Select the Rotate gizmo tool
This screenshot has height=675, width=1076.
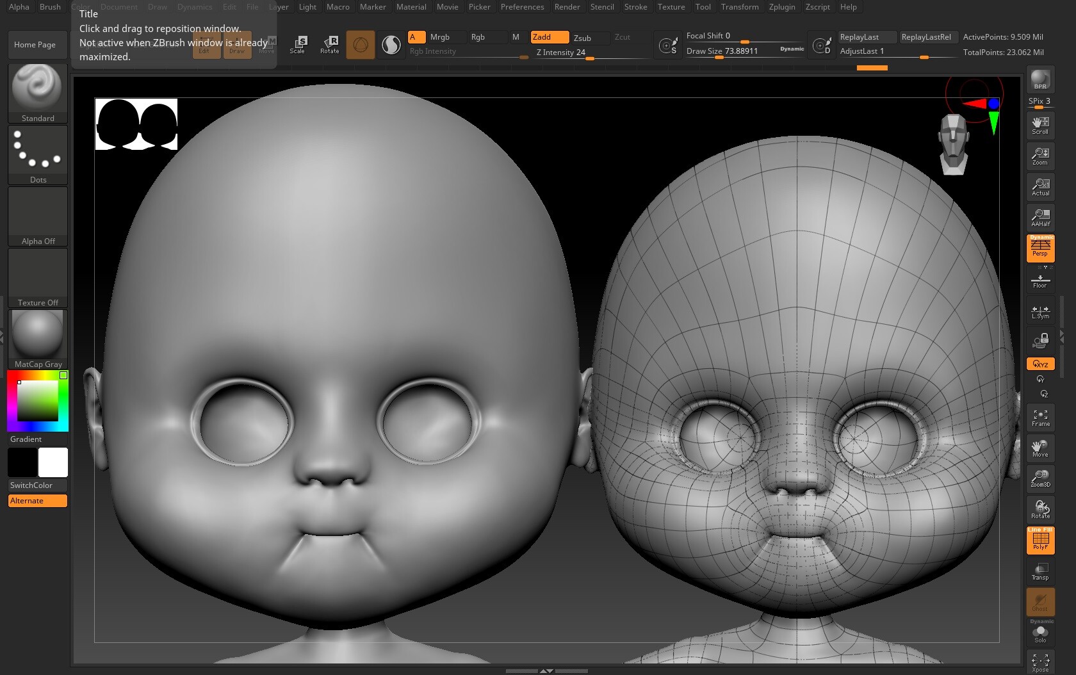point(330,44)
